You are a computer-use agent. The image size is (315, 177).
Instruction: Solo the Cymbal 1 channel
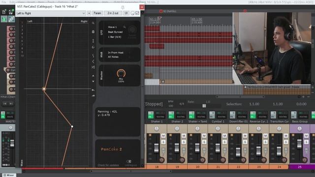[x=224, y=142]
